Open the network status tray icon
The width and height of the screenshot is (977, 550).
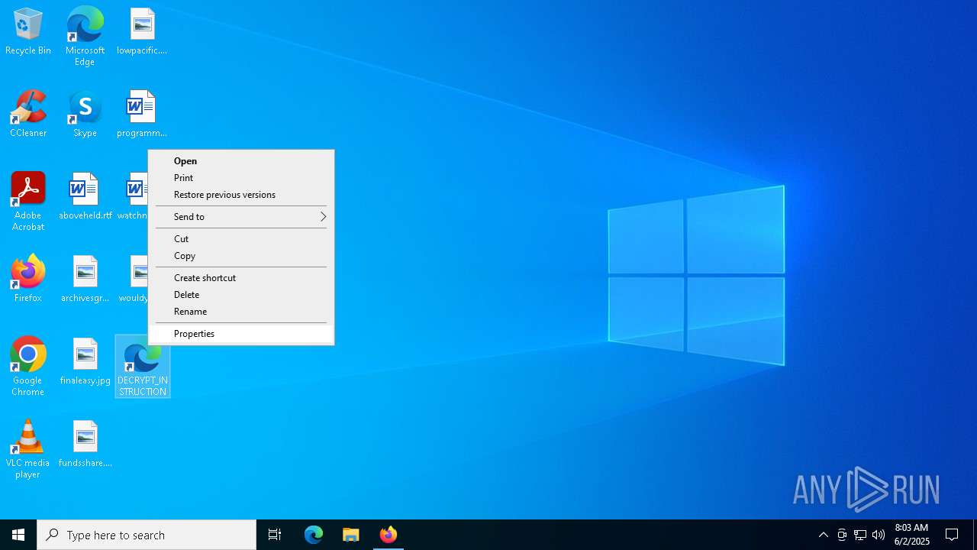tap(860, 535)
